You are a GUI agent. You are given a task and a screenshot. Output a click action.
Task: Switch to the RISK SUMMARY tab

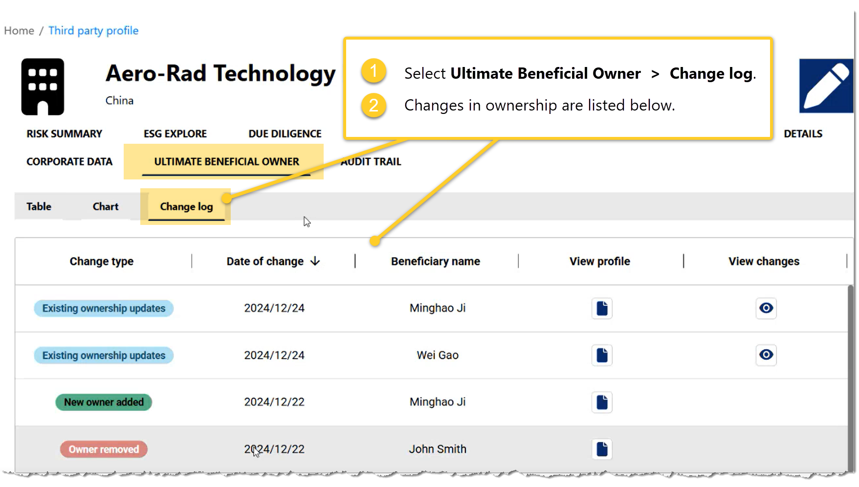pyautogui.click(x=64, y=133)
